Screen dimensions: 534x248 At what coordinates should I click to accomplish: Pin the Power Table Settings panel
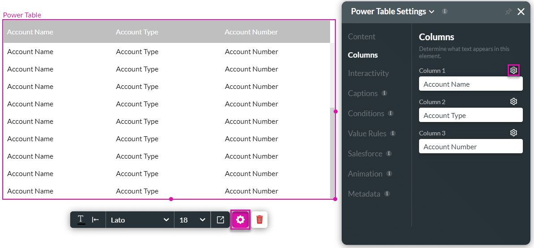coord(508,12)
